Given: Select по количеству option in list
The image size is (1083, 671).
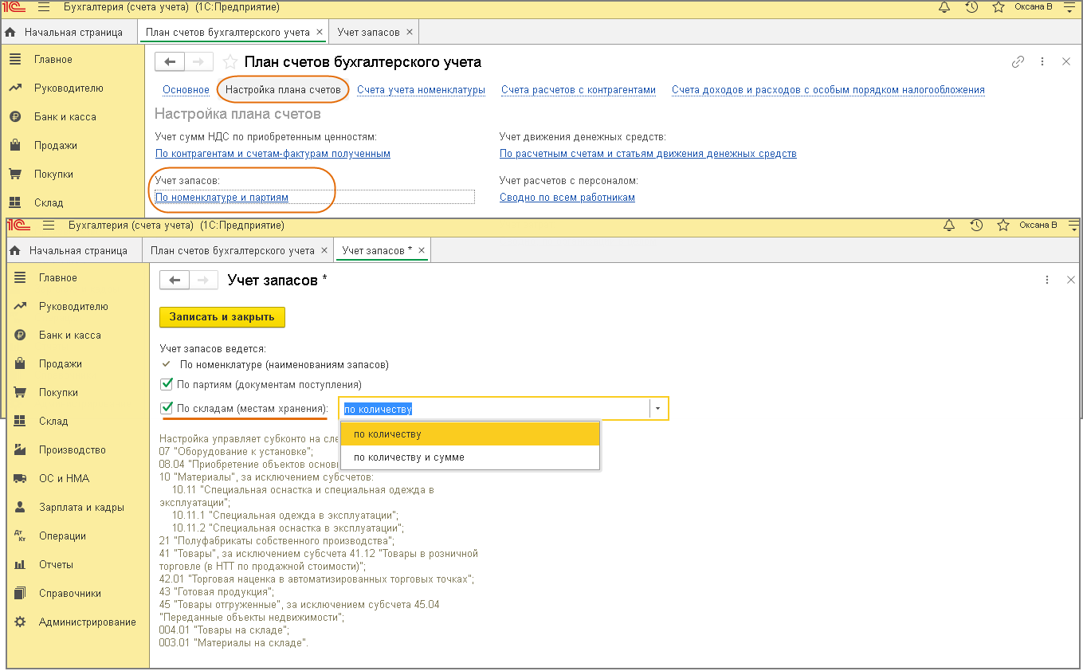Looking at the screenshot, I should click(469, 434).
